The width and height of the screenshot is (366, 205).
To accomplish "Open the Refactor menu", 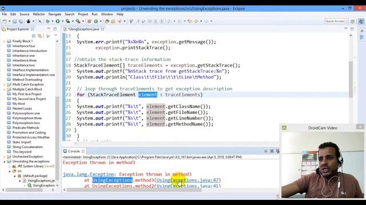I will (39, 14).
